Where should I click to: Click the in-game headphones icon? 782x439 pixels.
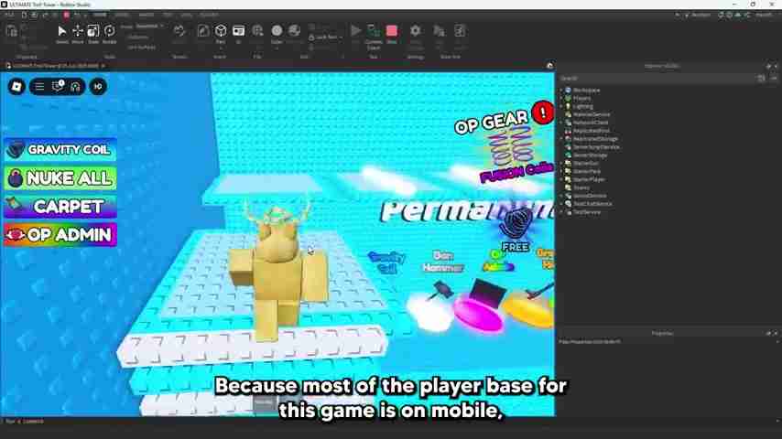pos(75,87)
